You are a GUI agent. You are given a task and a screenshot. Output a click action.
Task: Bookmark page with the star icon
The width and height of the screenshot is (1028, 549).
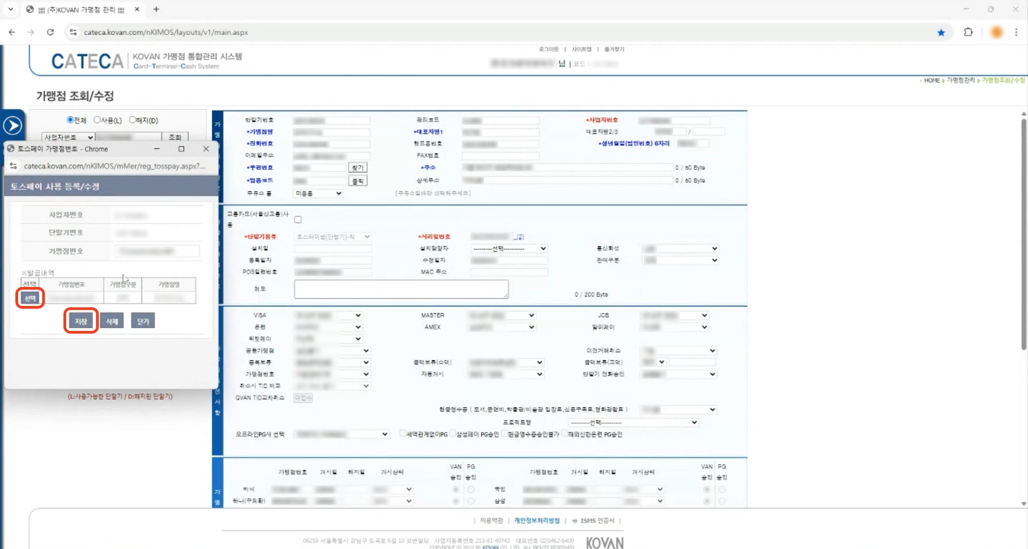click(x=941, y=33)
